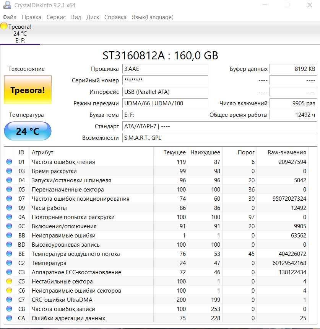
Task: Click status icon for BB Неисправимые ошибки
Action: [x=9, y=236]
